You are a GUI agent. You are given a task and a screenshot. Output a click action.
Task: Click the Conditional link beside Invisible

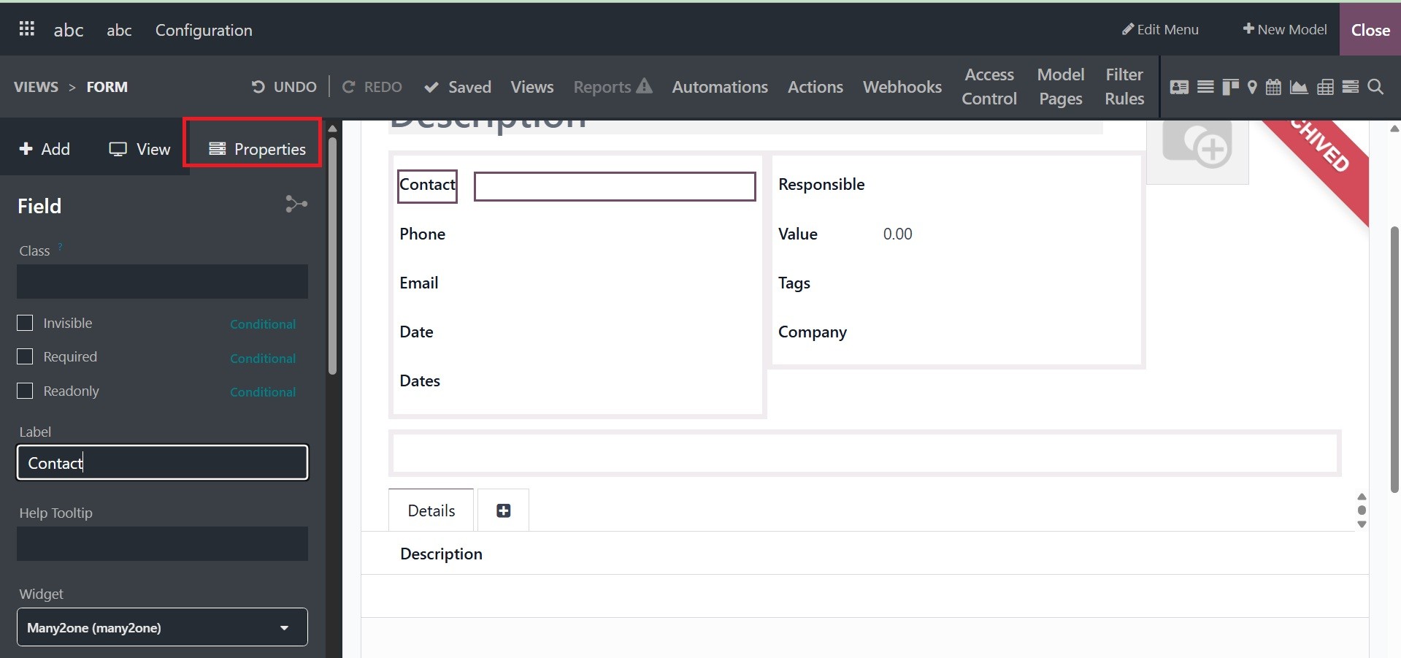(263, 324)
